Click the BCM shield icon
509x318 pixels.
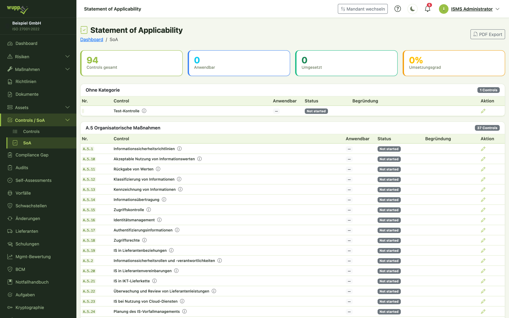[x=10, y=270]
